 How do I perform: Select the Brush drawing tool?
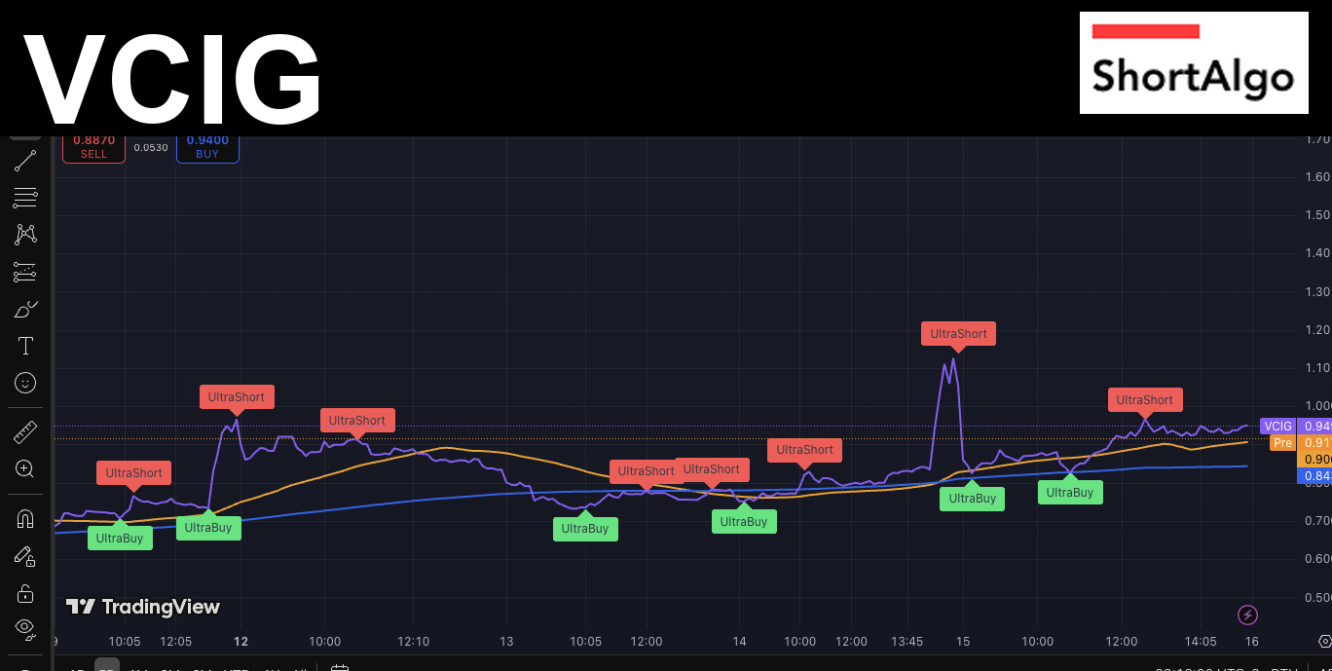coord(25,310)
